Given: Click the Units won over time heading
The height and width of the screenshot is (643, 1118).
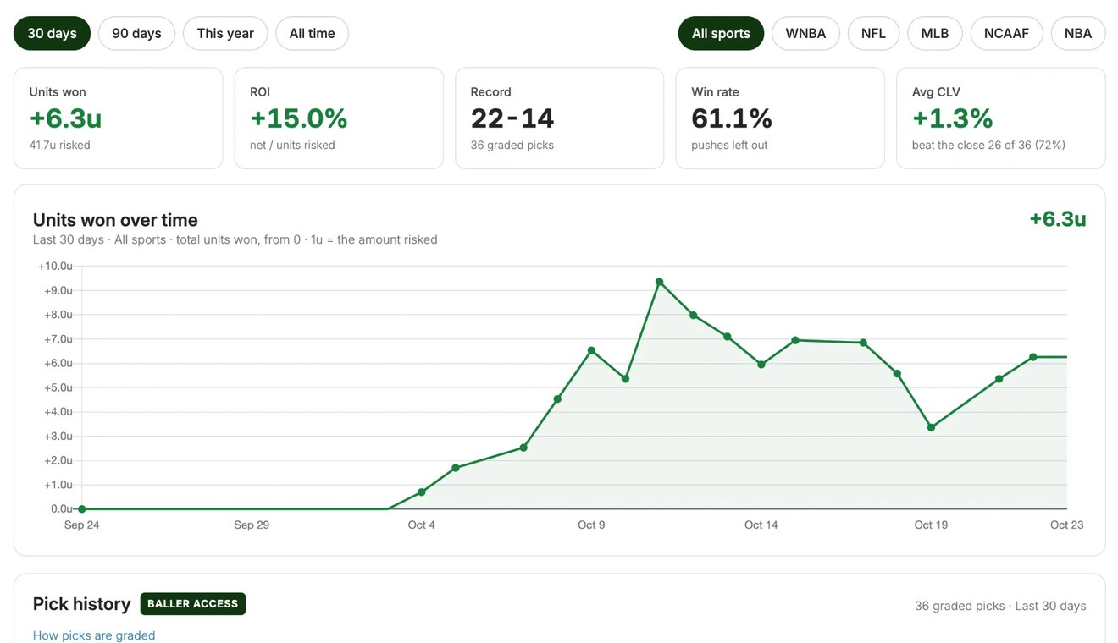Looking at the screenshot, I should (115, 220).
